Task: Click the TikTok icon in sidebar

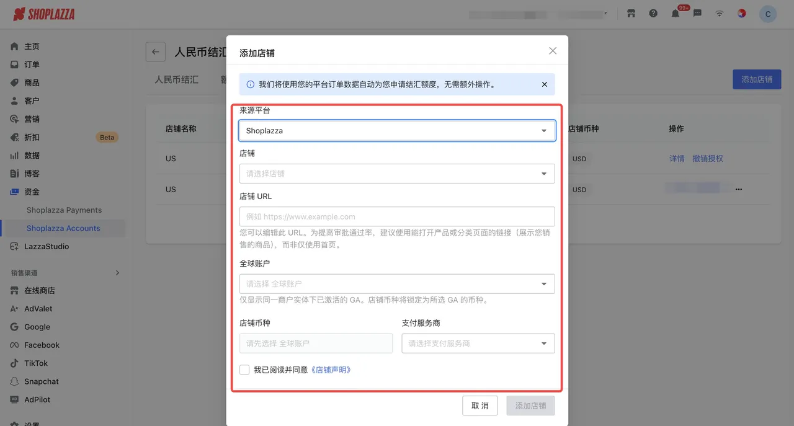Action: (x=14, y=363)
